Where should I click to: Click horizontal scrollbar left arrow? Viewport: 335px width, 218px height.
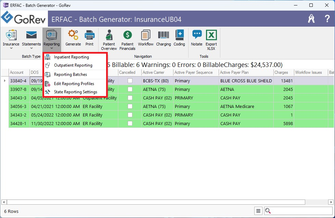(x=4, y=202)
